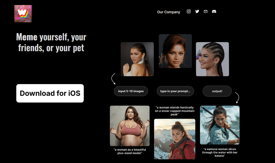Open the plus-sized model output image

coord(130,126)
